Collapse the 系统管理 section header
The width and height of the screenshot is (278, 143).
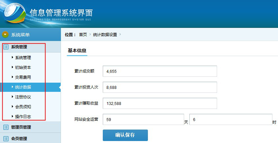tap(19, 47)
